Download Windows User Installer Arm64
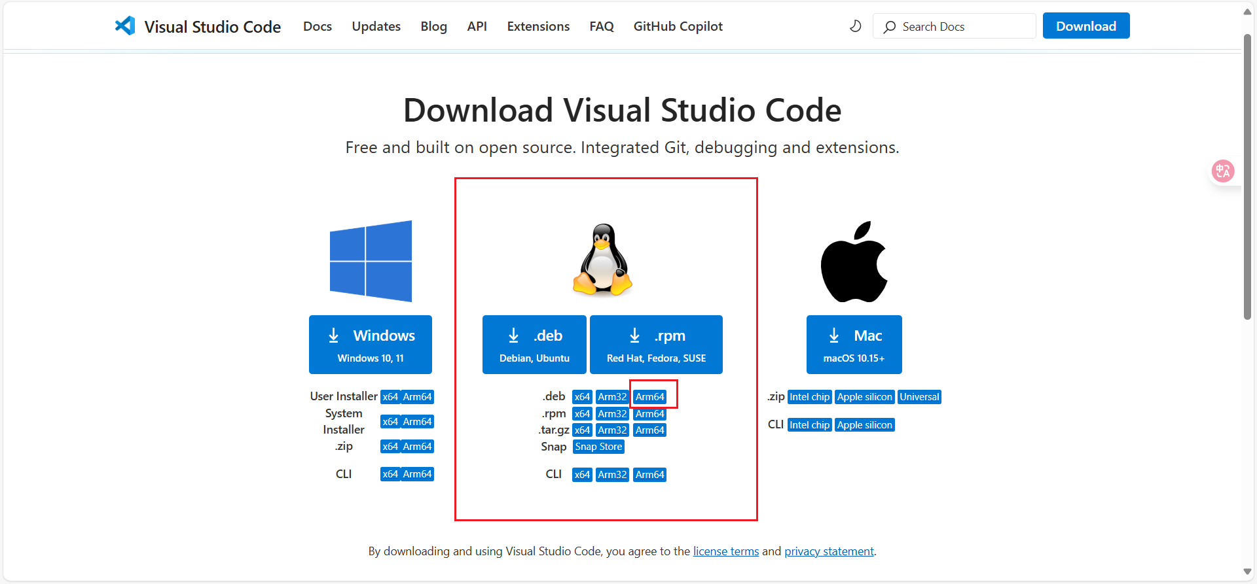 [417, 397]
